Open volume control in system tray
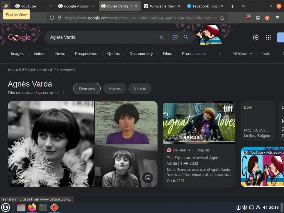This screenshot has height=213, width=284. (x=265, y=207)
